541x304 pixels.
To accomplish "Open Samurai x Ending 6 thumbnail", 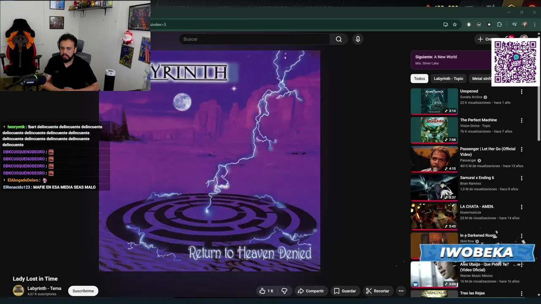I will click(x=434, y=188).
